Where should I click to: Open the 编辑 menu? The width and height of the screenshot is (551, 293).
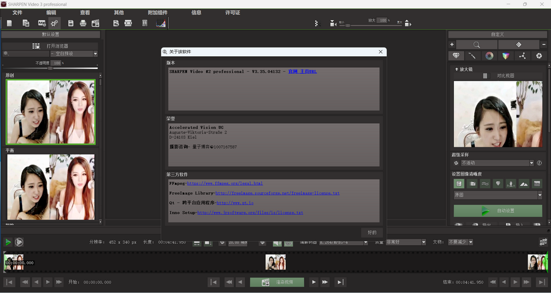pos(51,13)
